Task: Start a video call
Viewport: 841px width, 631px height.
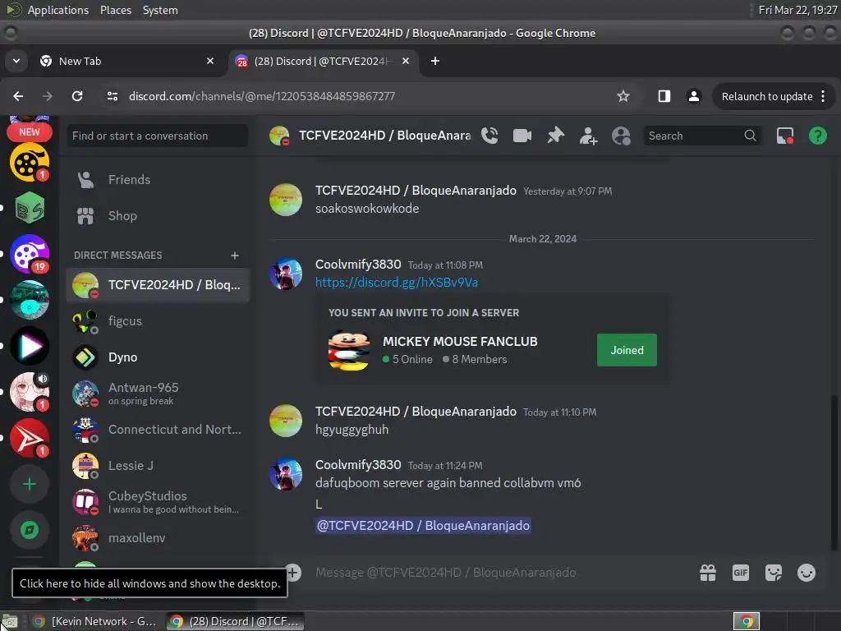Action: (522, 136)
